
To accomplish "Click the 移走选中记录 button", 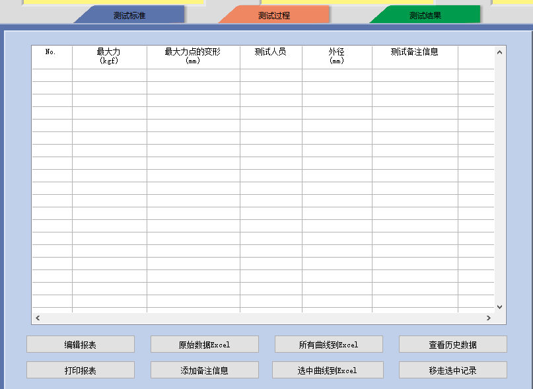I will (452, 370).
